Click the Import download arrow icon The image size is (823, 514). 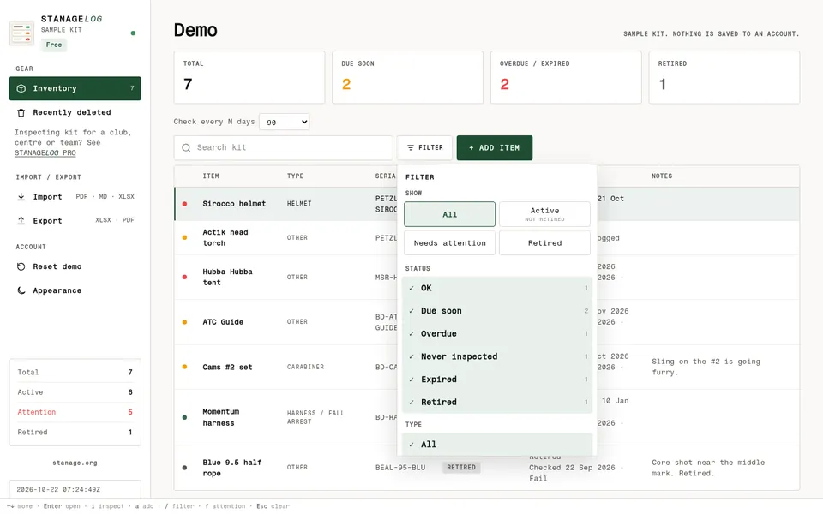click(x=21, y=197)
